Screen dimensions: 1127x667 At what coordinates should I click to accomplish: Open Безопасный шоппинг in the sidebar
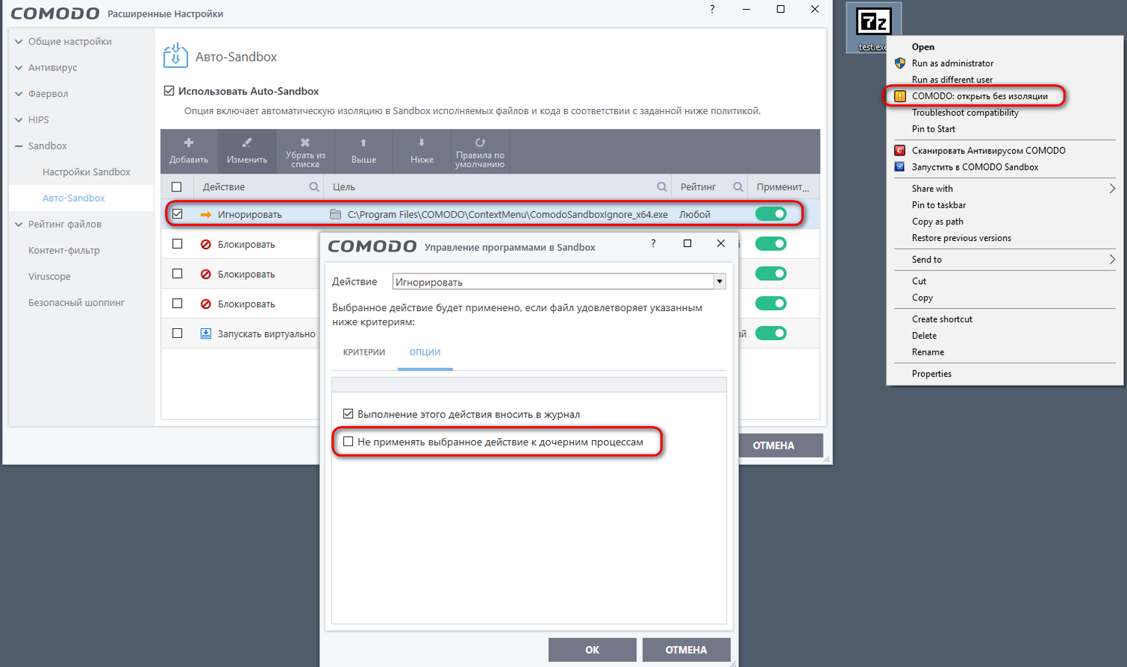coord(77,303)
